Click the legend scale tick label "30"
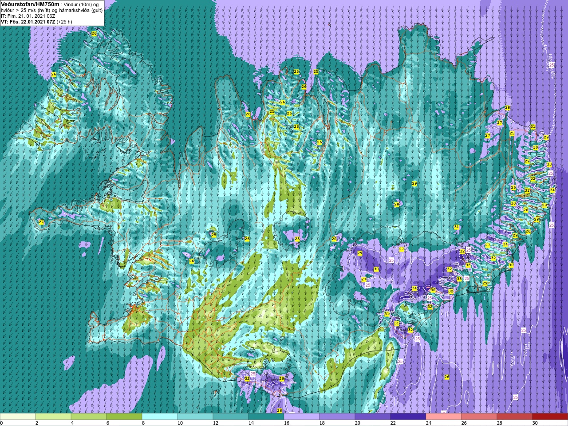Screen dimensions: 568x426 click(535, 423)
